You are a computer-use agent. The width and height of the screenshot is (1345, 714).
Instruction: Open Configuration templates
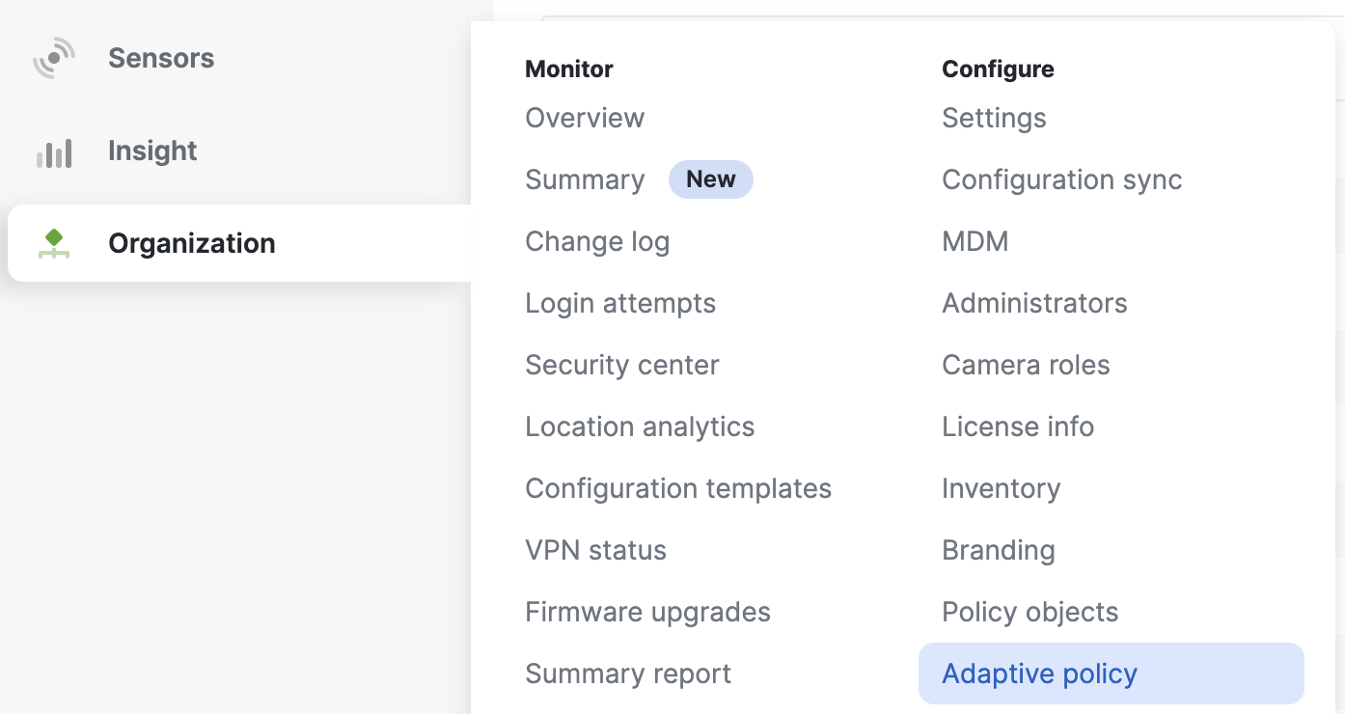[678, 487]
